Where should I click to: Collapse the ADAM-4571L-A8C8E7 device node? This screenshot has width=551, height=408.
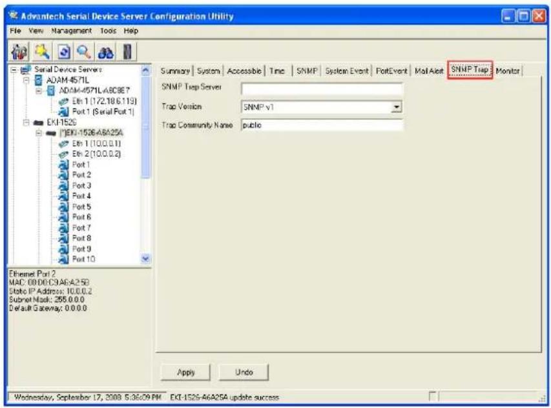click(39, 91)
